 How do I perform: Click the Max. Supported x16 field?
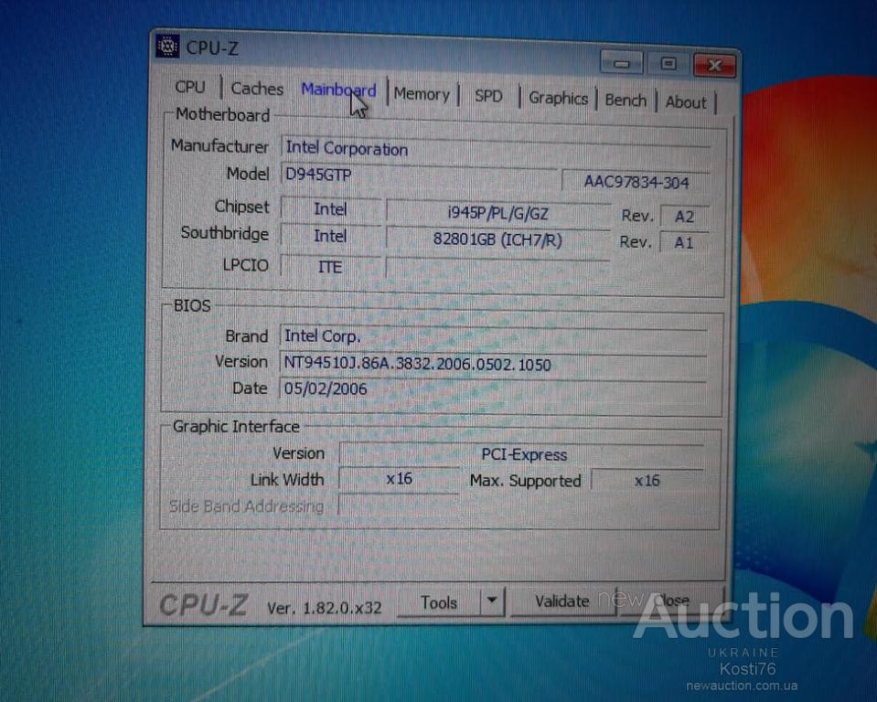coord(647,481)
